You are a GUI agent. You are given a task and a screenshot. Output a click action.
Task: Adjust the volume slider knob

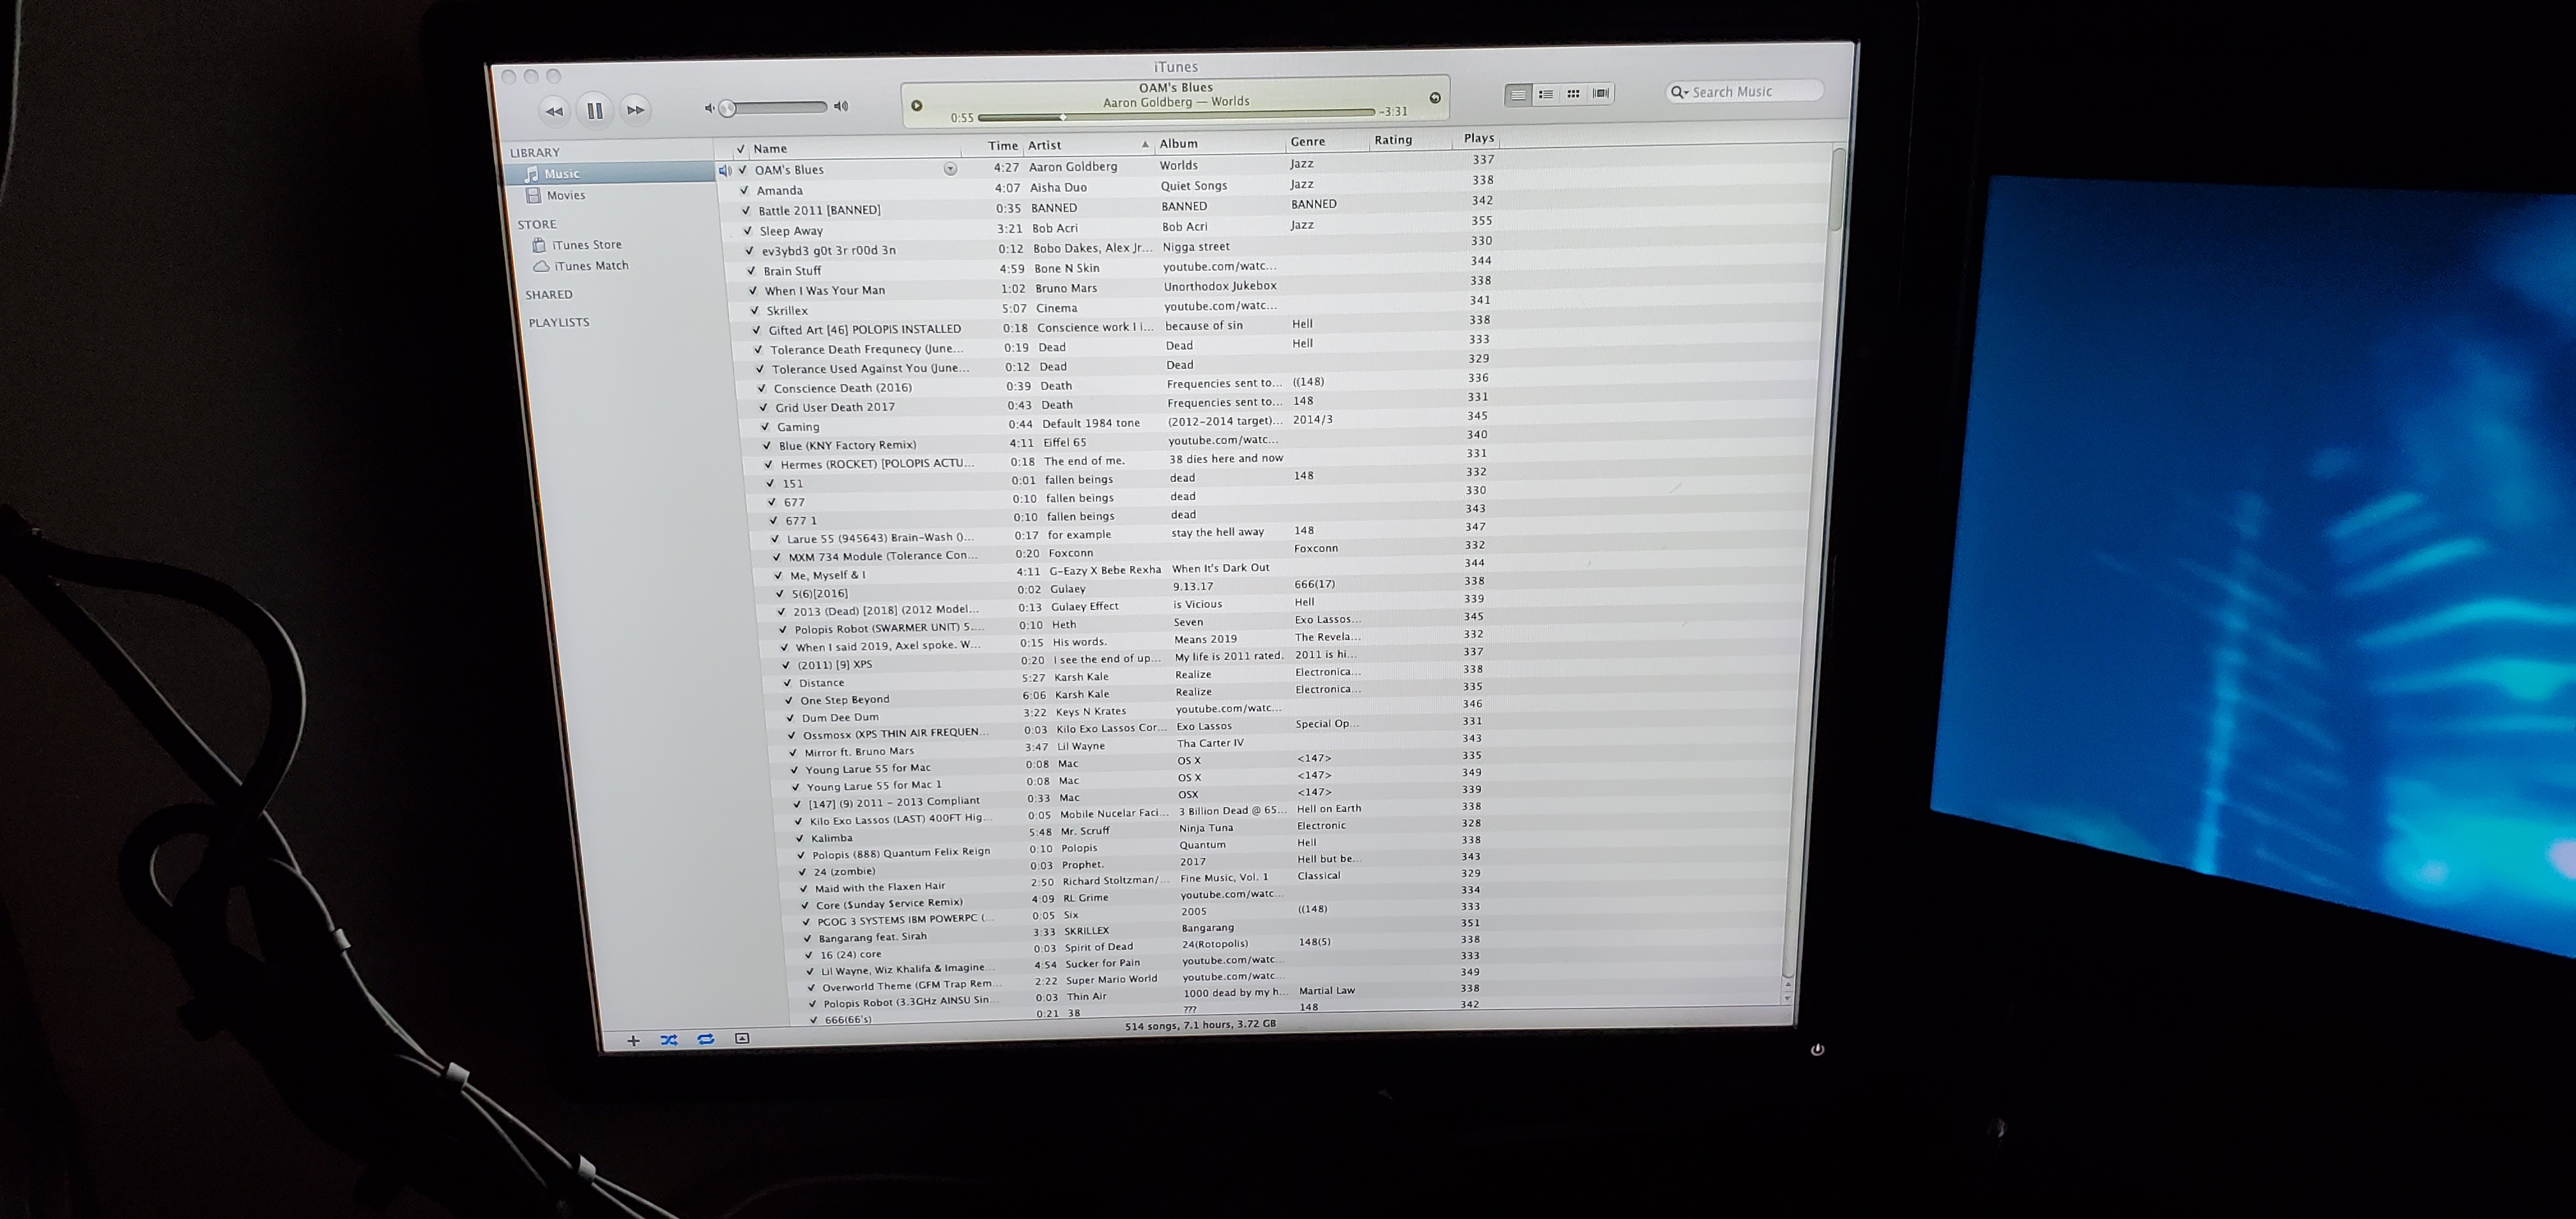pos(728,108)
